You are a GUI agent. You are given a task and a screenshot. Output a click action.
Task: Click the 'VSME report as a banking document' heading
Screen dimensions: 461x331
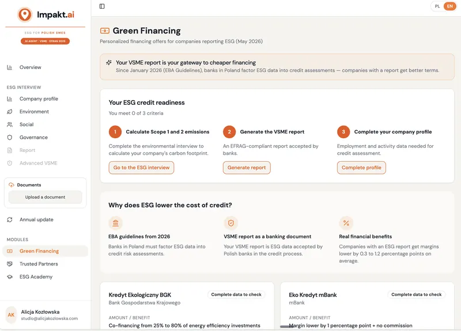[x=267, y=237]
